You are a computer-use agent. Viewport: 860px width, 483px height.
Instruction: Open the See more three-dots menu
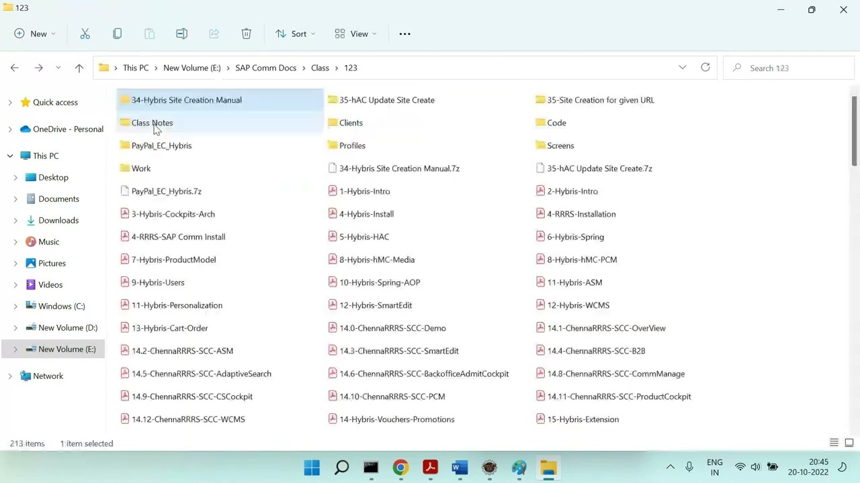point(404,34)
